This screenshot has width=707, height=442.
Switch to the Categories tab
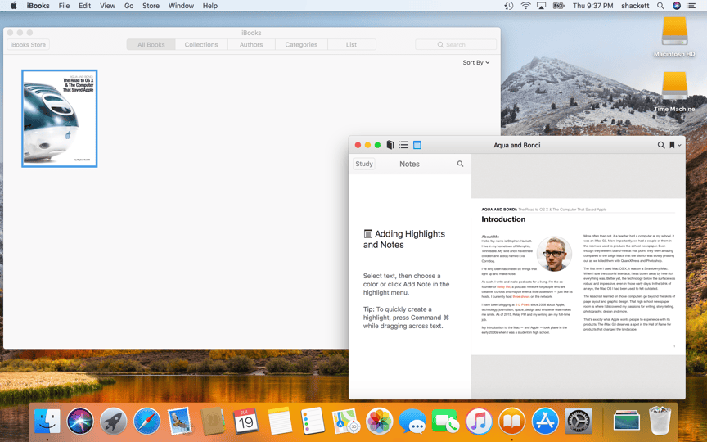(x=301, y=45)
